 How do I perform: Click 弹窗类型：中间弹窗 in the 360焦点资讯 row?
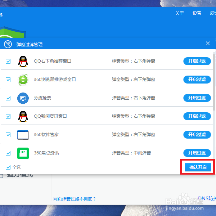(x=131, y=153)
